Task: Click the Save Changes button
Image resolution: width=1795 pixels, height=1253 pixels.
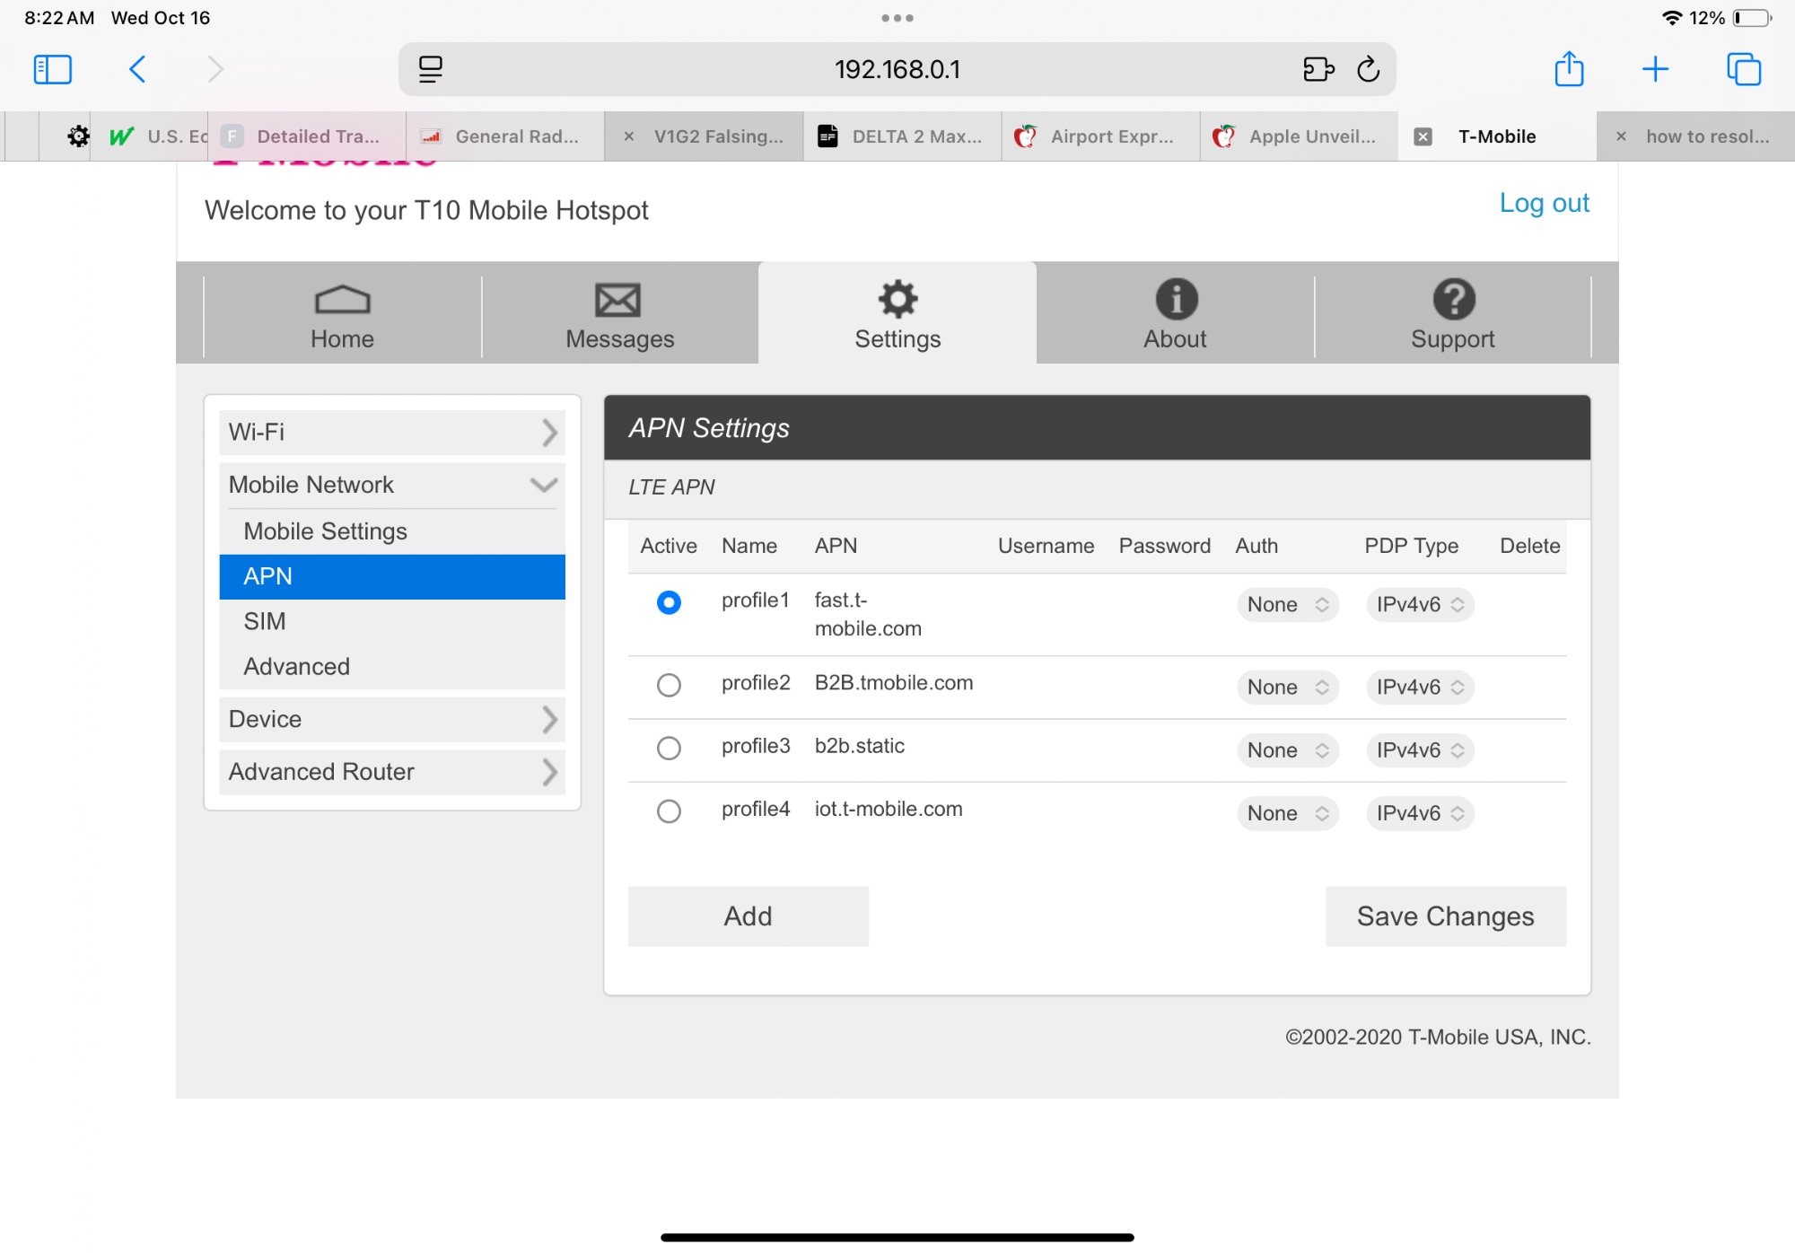Action: click(1445, 916)
